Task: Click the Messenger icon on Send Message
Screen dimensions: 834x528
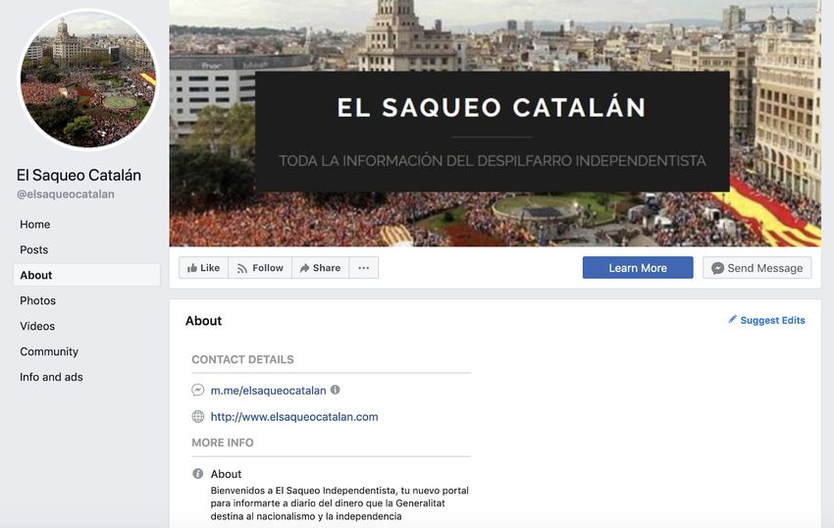Action: click(x=717, y=268)
